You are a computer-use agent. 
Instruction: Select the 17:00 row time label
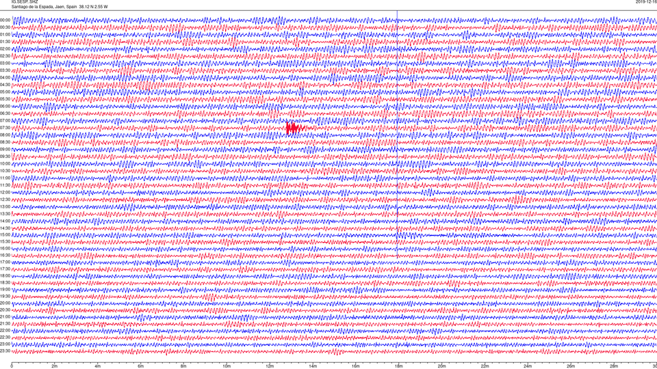point(5,262)
